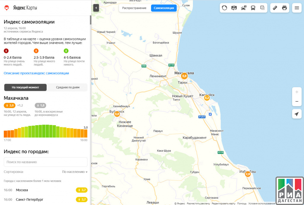Collapse the left sidebar panel
This screenshot has width=304, height=205.
point(96,8)
